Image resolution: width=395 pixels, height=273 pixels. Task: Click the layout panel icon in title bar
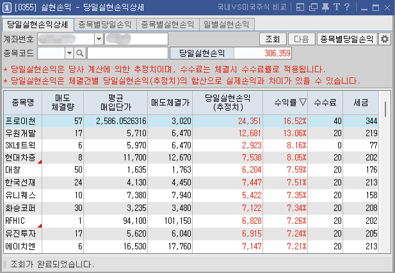300,7
